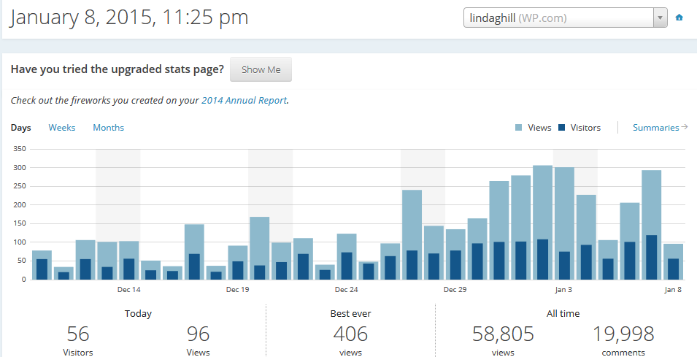Click the arrow icon next to Summaries

tap(685, 128)
